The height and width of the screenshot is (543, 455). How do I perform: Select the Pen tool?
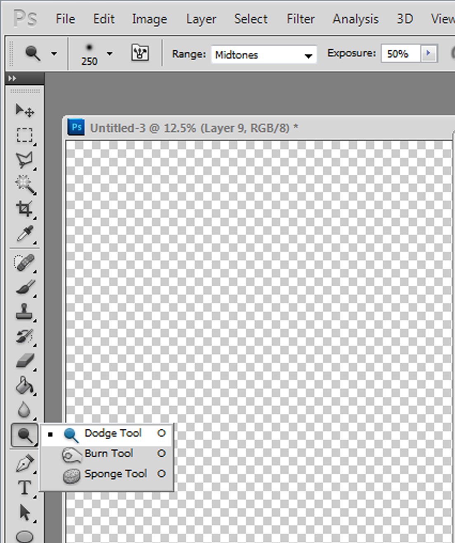tap(24, 463)
